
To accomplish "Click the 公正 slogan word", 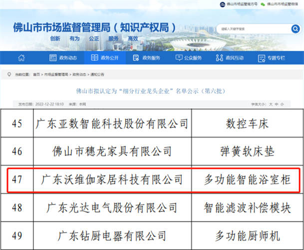I will tap(94, 38).
